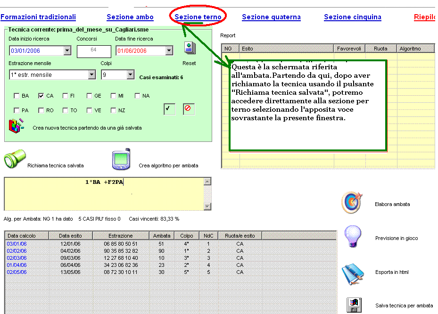Image resolution: width=438 pixels, height=314 pixels.
Task: Click the flashlight Richiama tecnica salvata icon
Action: pos(15,159)
